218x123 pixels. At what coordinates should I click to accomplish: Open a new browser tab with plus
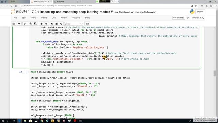coord(78,2)
